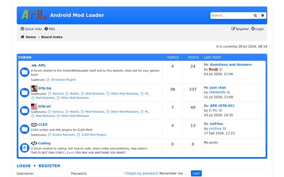Click the Register pencil icon
Screen dimensions: 284x177
point(233,29)
